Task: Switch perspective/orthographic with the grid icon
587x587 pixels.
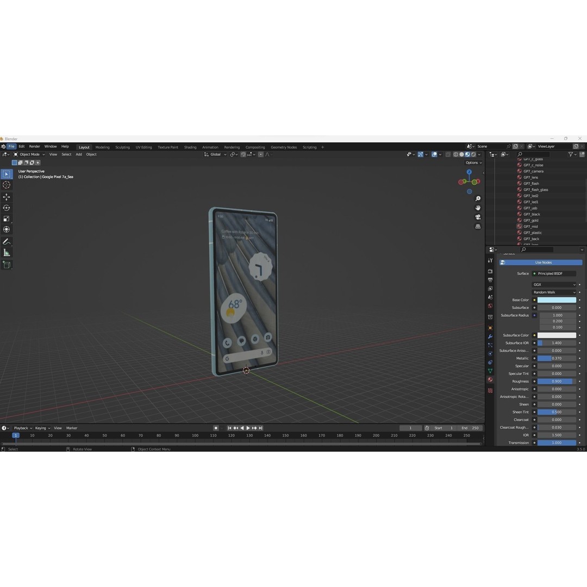Action: [478, 227]
